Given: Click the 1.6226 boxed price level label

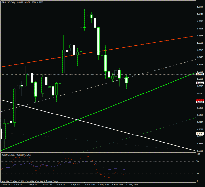Looking at the screenshot, I should [x=200, y=102].
